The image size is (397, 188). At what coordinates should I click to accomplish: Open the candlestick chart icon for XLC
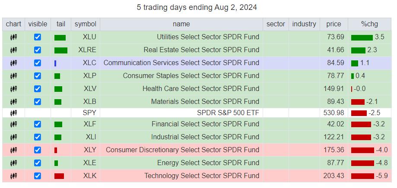14,63
